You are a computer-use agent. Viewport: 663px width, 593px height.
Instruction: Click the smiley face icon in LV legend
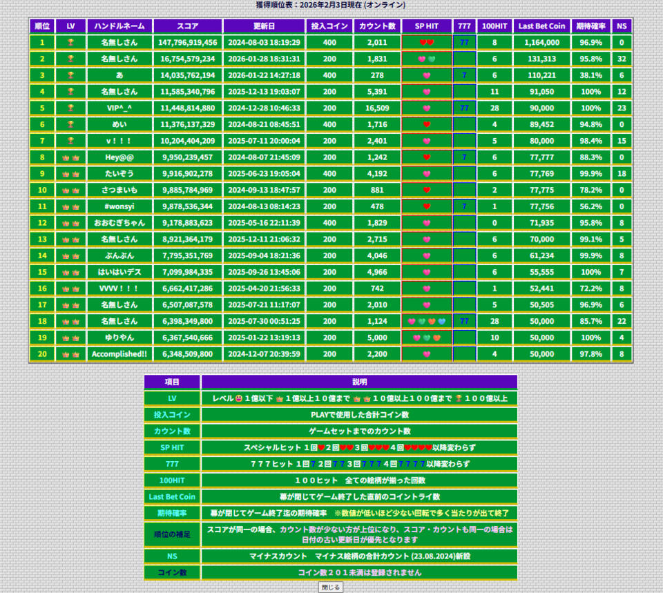click(239, 398)
